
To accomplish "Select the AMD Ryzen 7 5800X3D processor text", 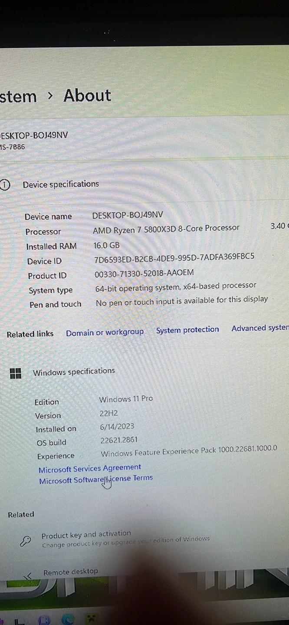I will pos(166,229).
